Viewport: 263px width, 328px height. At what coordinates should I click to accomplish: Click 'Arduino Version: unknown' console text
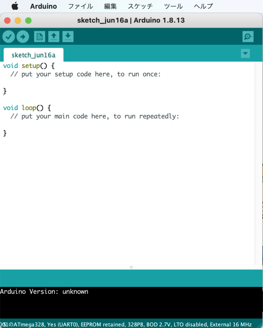(44, 291)
